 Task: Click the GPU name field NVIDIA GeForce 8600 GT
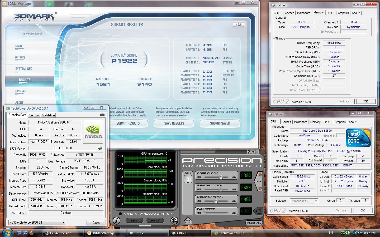(x=55, y=122)
